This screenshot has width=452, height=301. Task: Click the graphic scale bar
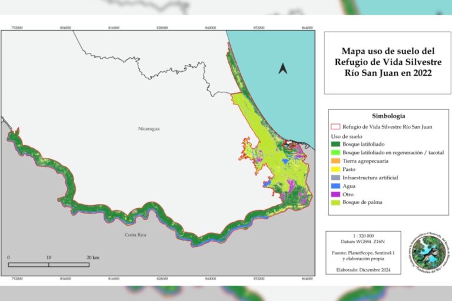[x=49, y=265]
